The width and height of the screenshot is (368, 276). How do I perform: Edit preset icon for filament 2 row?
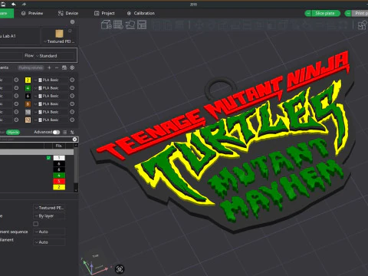72,80
